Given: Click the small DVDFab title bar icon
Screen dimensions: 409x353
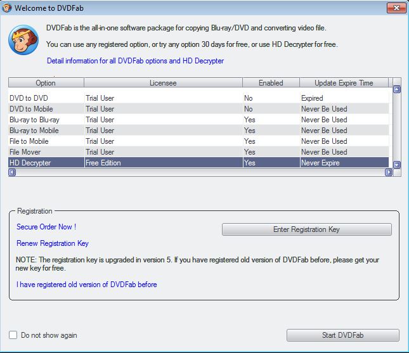Looking at the screenshot, I should 8,8.
